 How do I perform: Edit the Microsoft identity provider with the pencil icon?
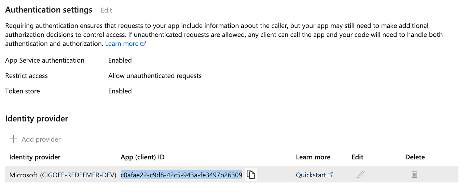click(361, 174)
